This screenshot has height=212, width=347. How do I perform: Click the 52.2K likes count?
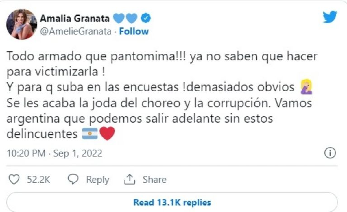tap(38, 180)
